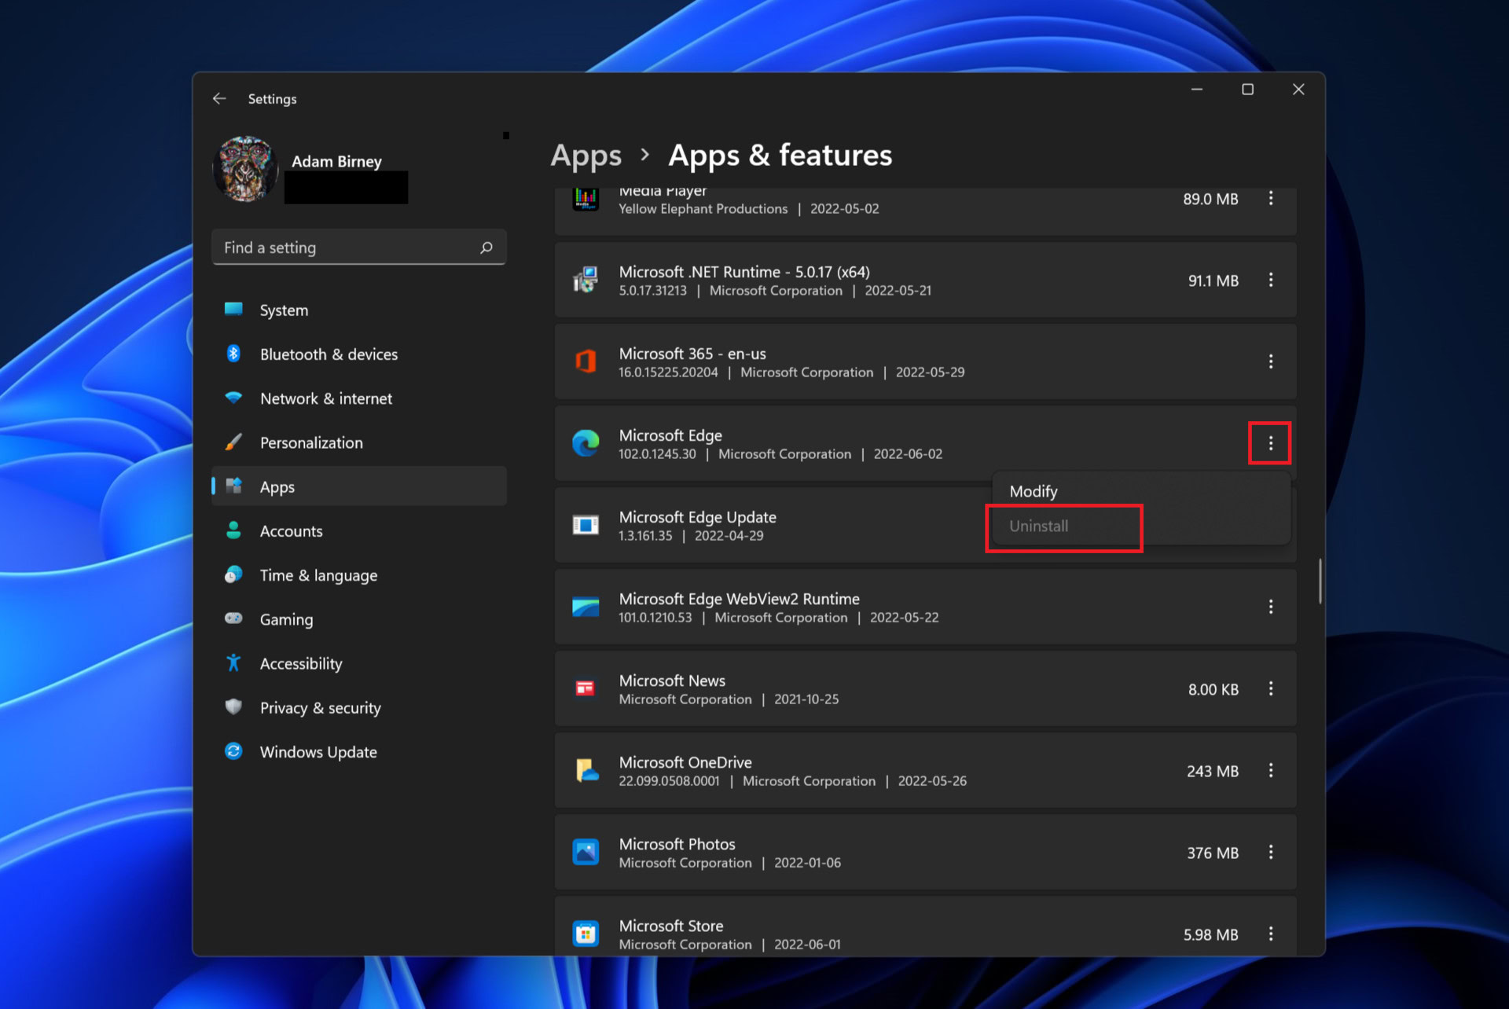Open Windows Update settings
This screenshot has height=1009, width=1509.
click(x=359, y=751)
